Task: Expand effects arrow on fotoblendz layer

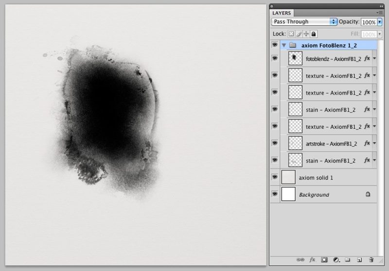Action: [x=374, y=58]
